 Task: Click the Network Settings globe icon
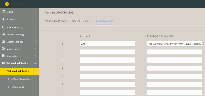point(3,34)
